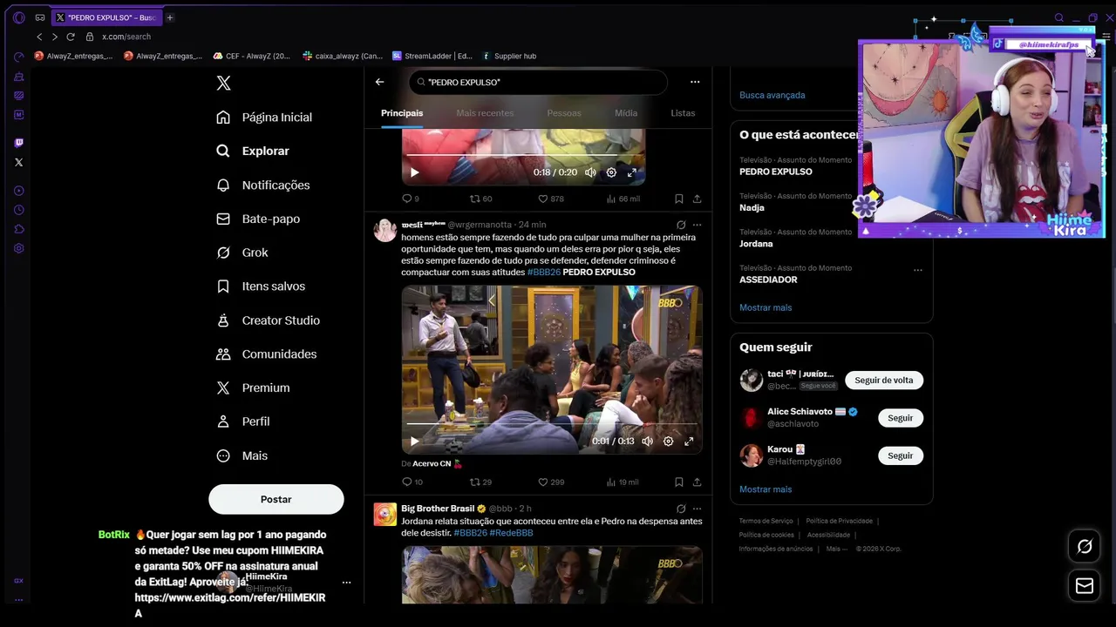Open Grok from sidebar

point(242,253)
